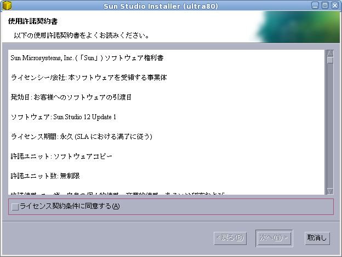Click the 使用許諾契約書 page title

(x=33, y=21)
